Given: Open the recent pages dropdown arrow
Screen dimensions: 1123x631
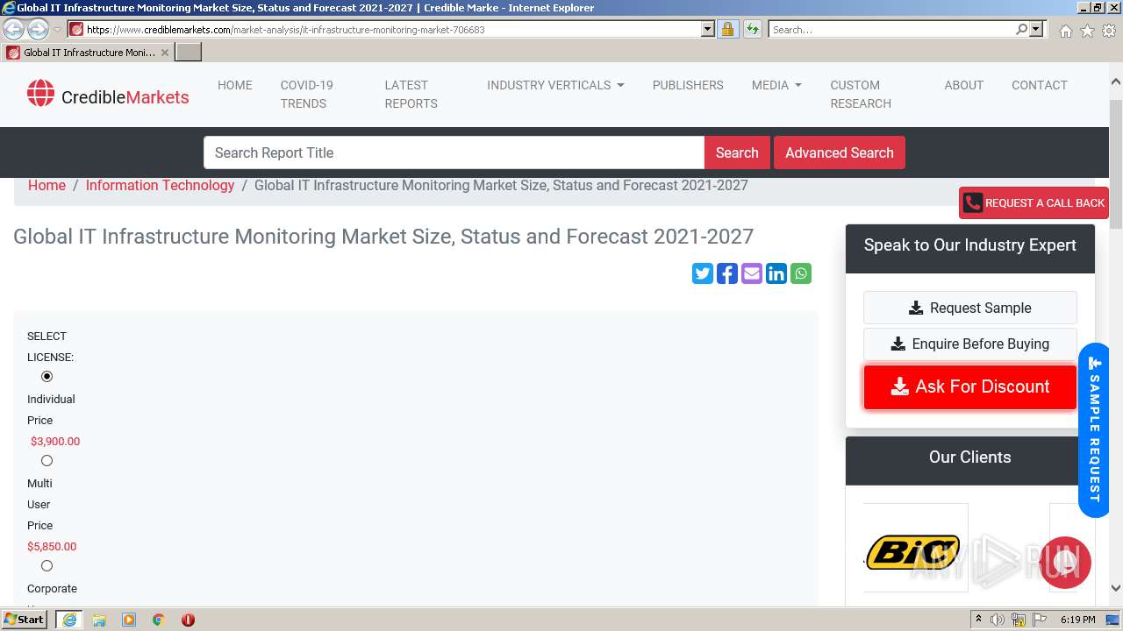Looking at the screenshot, I should click(x=57, y=30).
